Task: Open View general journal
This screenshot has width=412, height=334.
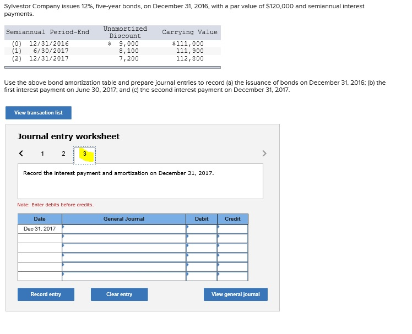Action: (x=236, y=294)
